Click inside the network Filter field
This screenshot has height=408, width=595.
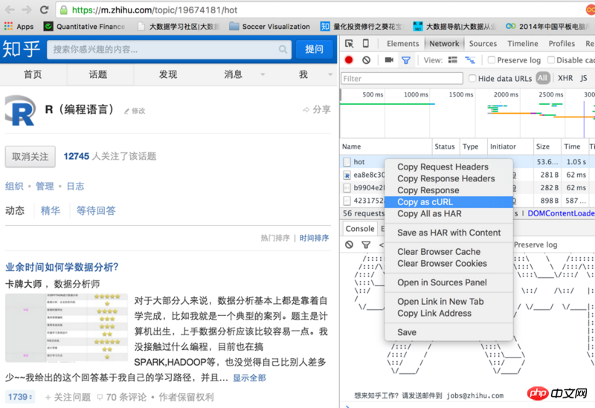pyautogui.click(x=399, y=79)
